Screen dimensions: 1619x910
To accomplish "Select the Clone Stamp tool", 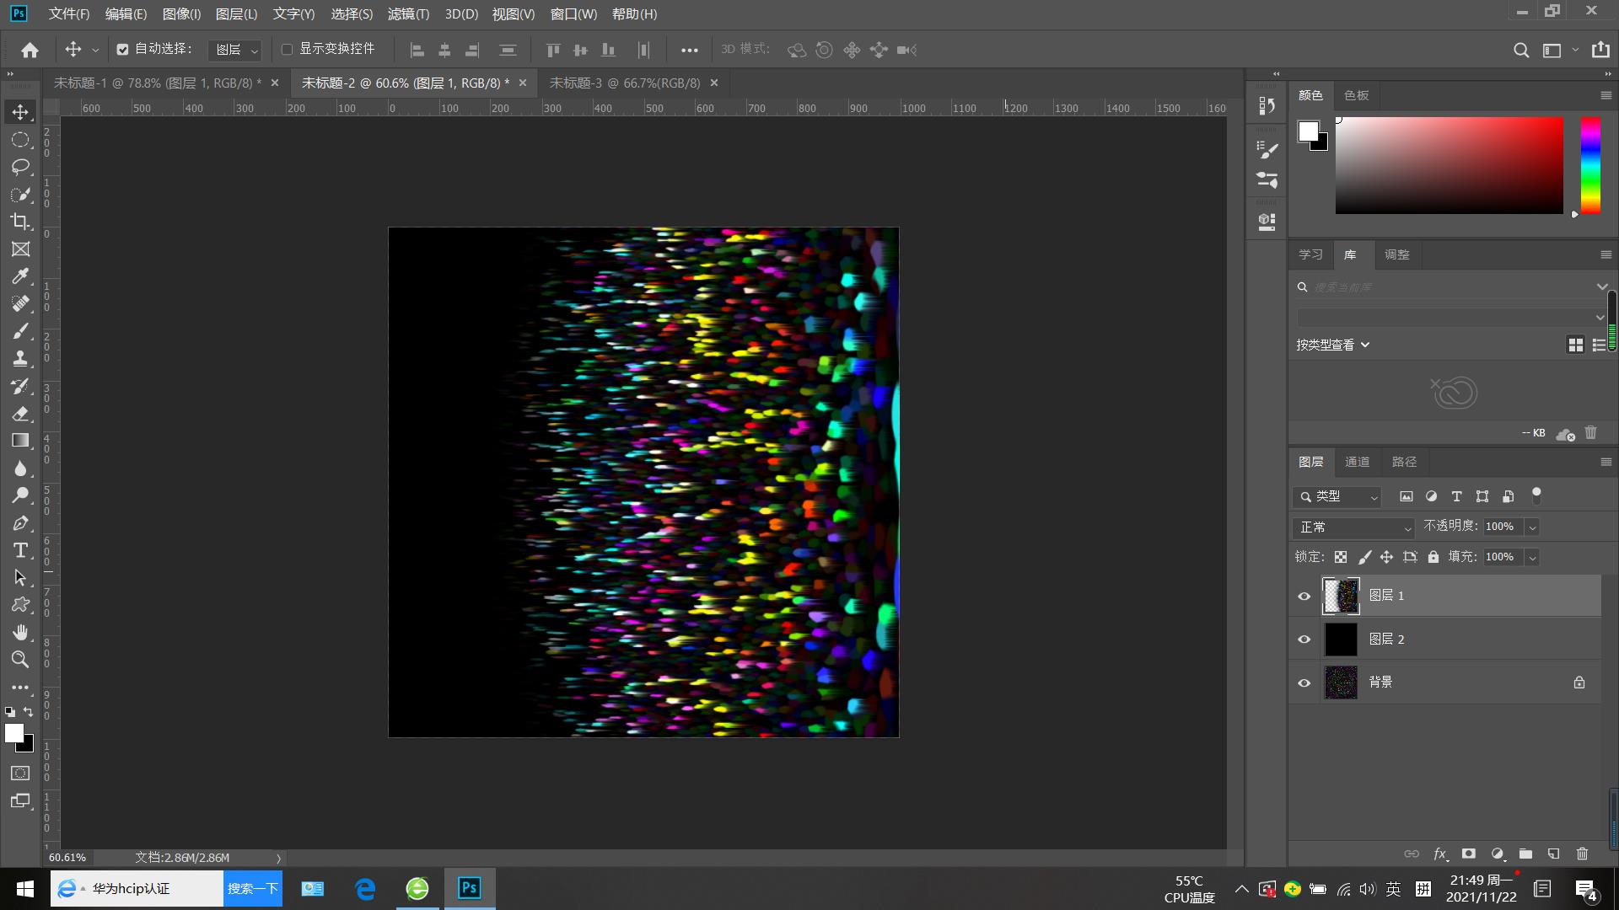I will click(20, 359).
